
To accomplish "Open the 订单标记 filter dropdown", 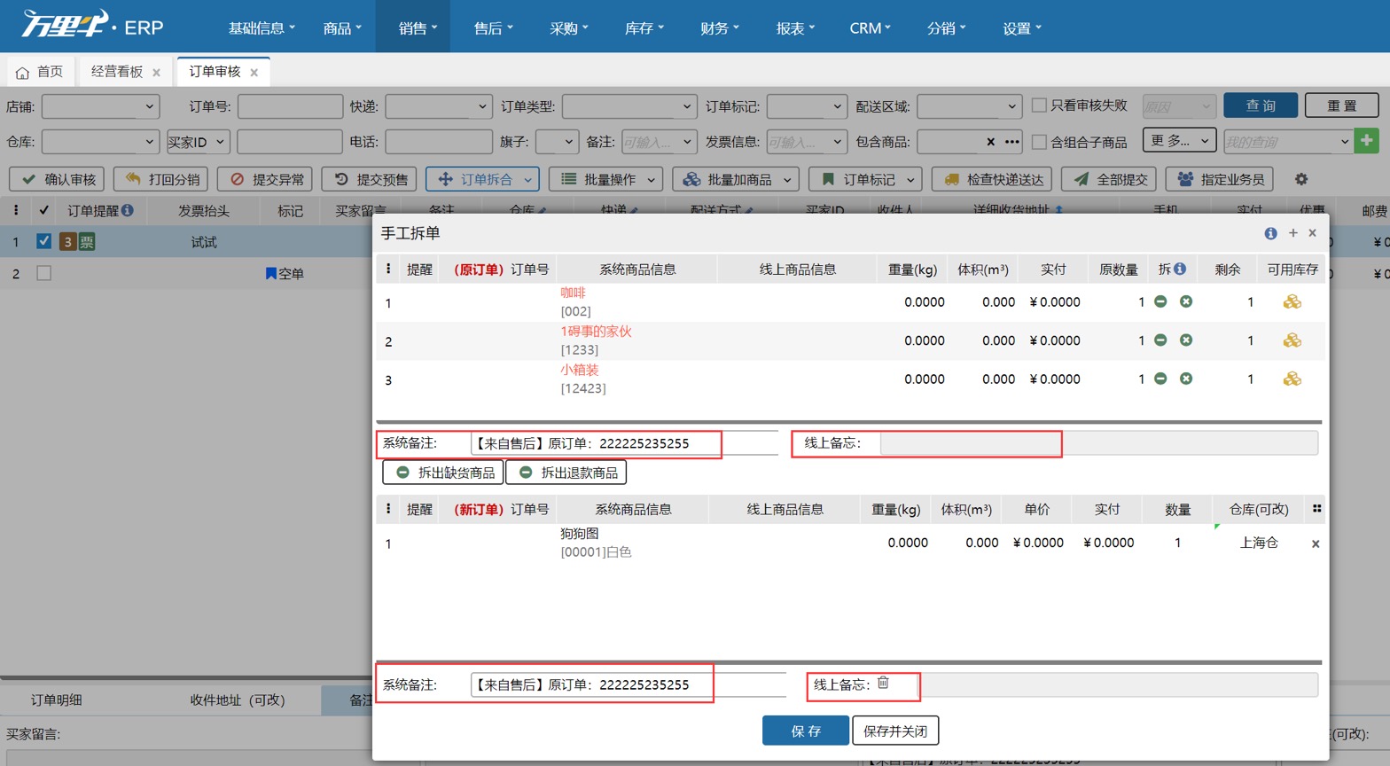I will (808, 106).
